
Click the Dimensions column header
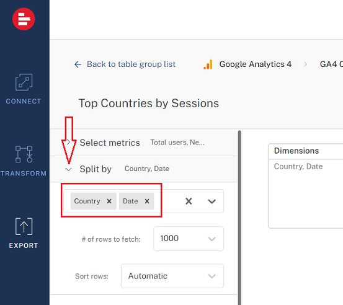pos(296,151)
